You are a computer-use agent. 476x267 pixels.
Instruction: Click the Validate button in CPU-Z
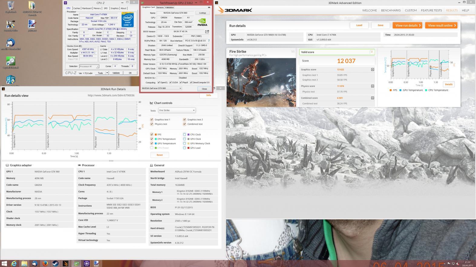click(116, 73)
